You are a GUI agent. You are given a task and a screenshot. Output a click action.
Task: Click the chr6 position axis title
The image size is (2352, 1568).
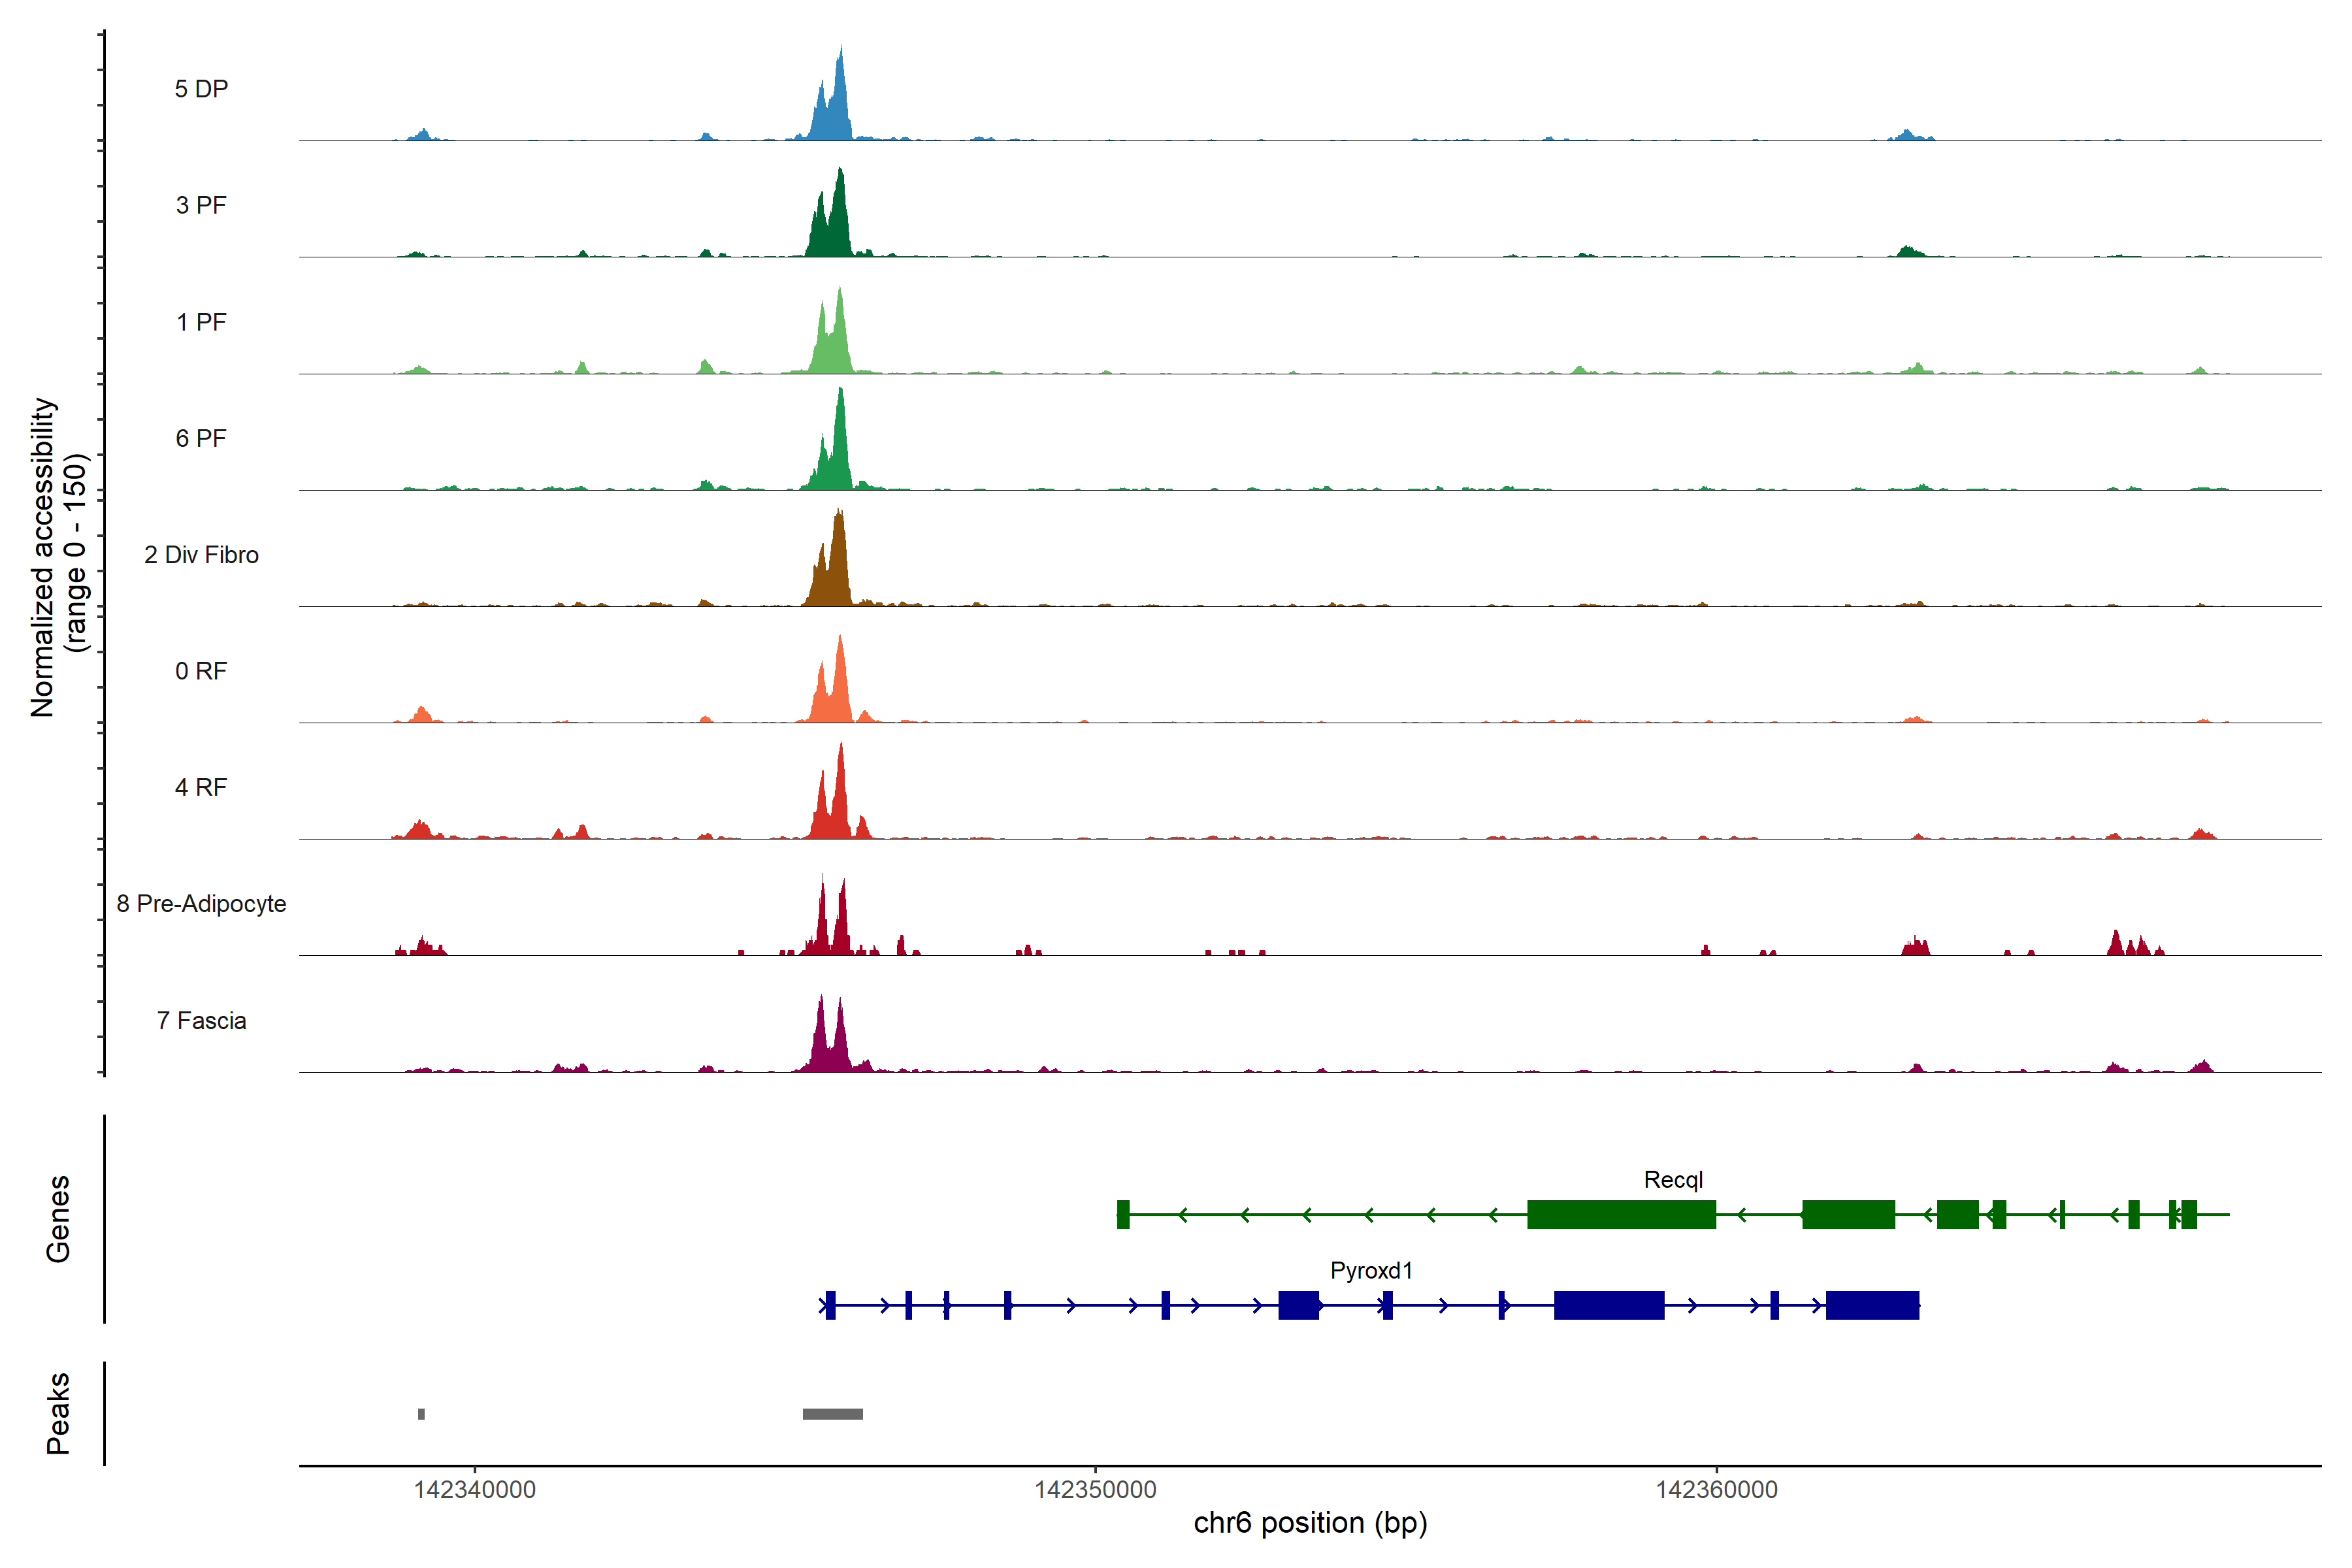[1310, 1523]
